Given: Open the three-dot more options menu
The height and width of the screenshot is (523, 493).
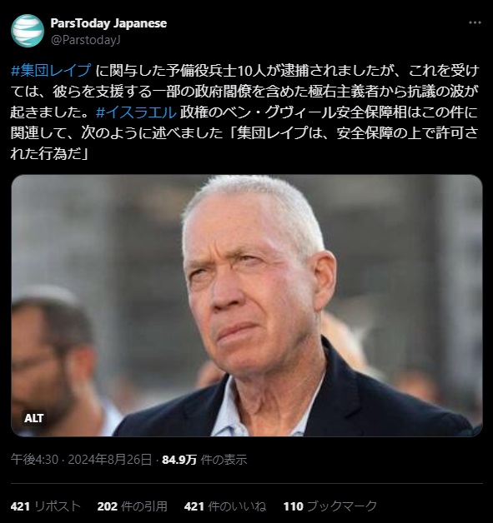Looking at the screenshot, I should 475,22.
